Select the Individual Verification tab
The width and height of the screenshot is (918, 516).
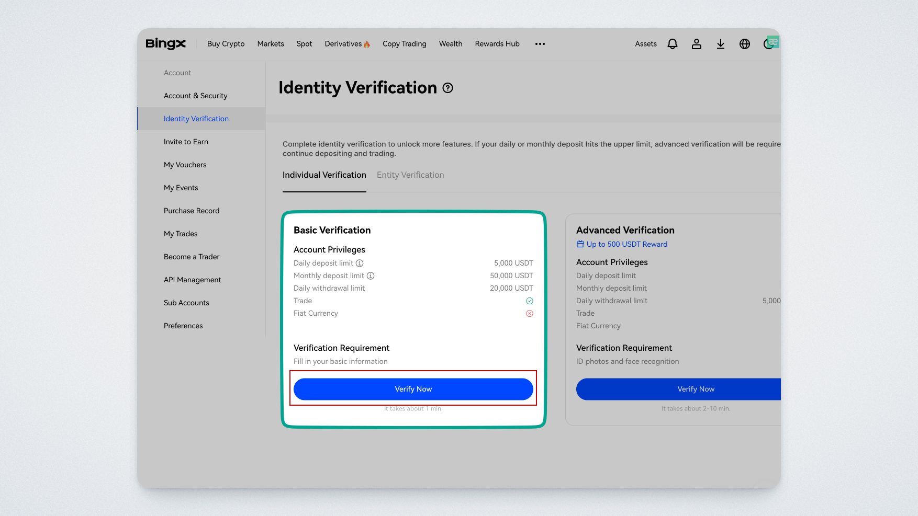click(324, 175)
